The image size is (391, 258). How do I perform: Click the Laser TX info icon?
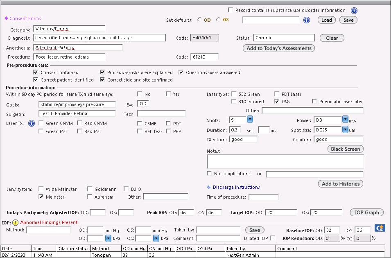(x=32, y=123)
